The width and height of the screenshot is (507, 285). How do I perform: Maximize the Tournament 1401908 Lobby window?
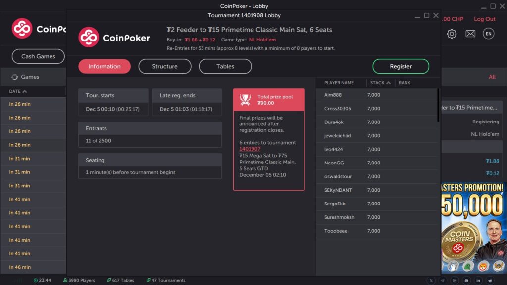point(427,15)
